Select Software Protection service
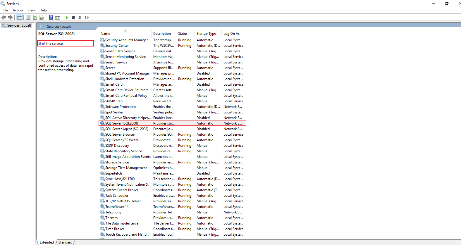 click(x=121, y=107)
